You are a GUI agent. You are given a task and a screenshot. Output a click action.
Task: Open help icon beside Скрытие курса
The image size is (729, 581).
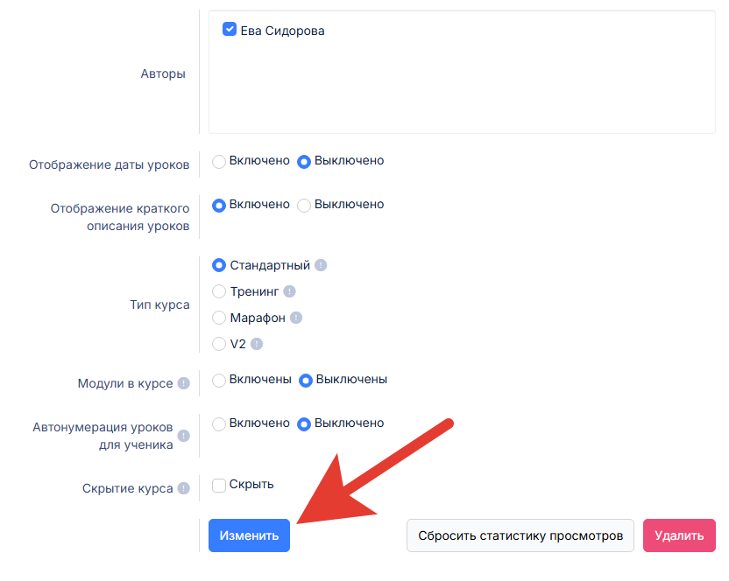click(184, 489)
